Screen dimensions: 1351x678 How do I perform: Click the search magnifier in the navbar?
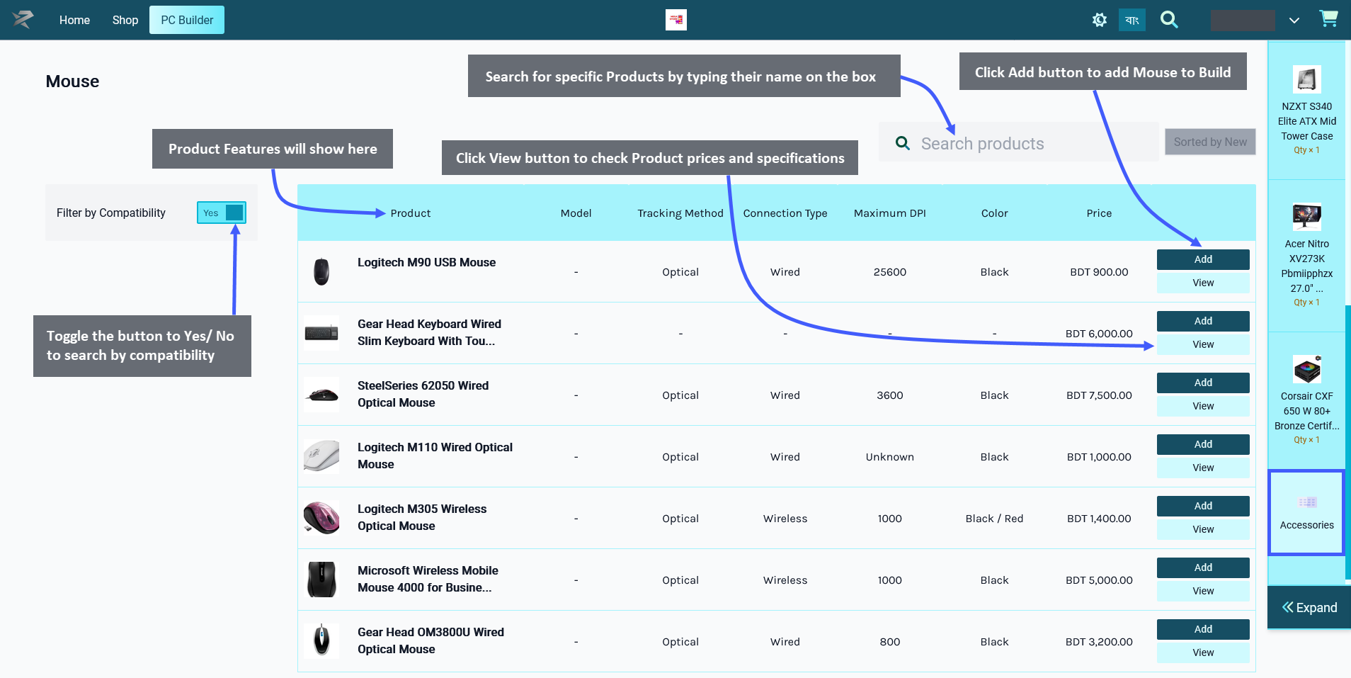pyautogui.click(x=1169, y=20)
